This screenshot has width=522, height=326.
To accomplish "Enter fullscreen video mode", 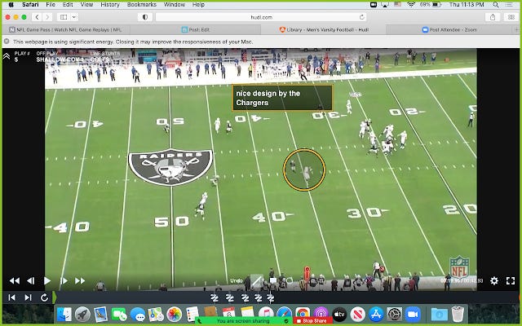I will (511, 280).
